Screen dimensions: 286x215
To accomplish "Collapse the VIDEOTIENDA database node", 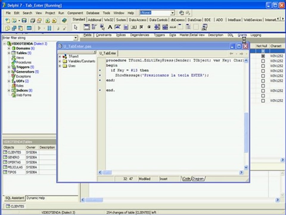I will tap(4, 44).
